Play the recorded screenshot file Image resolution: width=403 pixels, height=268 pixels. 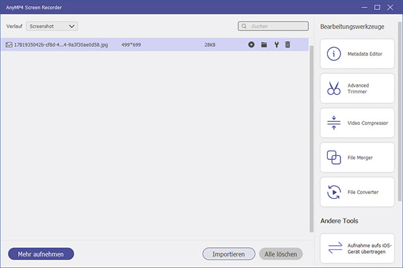pos(251,44)
